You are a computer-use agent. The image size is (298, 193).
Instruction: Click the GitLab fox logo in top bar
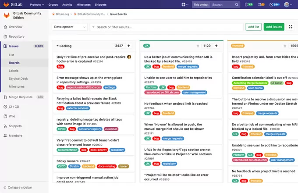(6, 4)
